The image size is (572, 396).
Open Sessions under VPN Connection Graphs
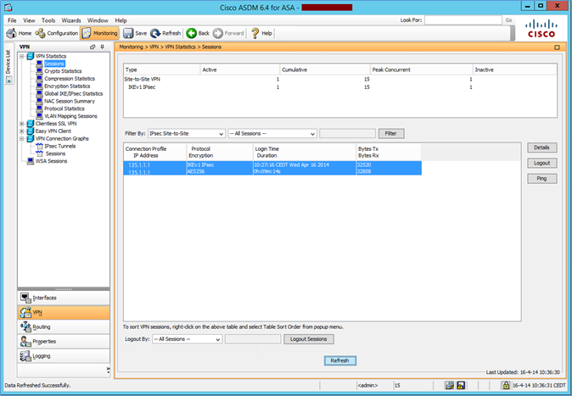(x=55, y=153)
